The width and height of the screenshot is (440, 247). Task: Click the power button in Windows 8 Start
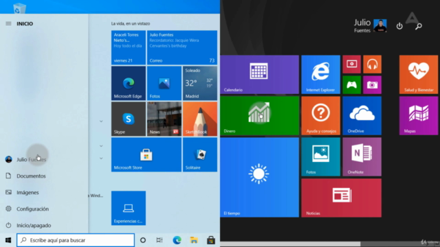click(x=399, y=26)
